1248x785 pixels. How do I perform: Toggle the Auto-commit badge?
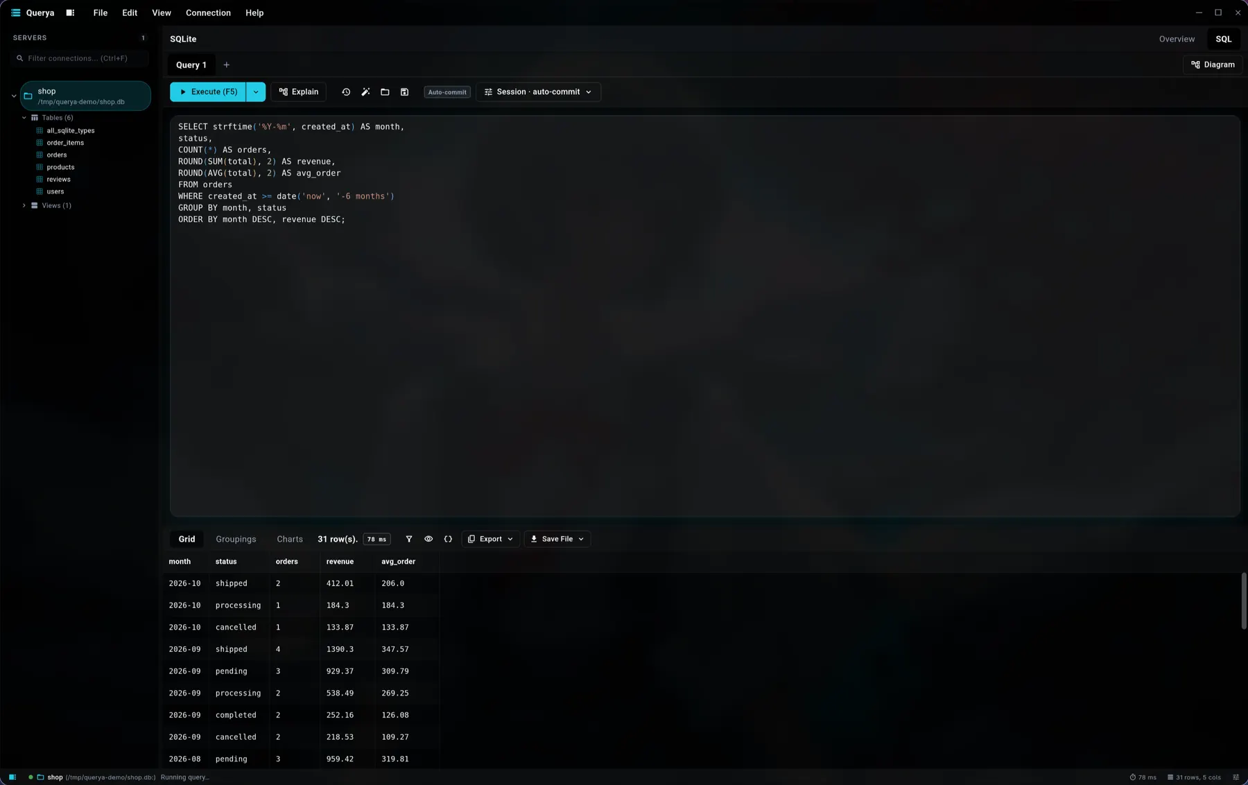(447, 92)
